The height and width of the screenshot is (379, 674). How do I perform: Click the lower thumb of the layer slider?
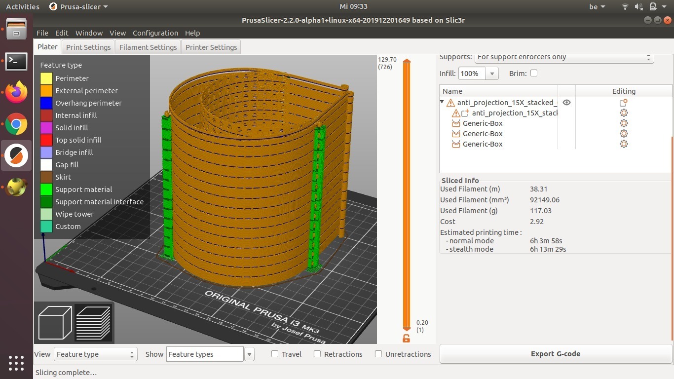407,329
